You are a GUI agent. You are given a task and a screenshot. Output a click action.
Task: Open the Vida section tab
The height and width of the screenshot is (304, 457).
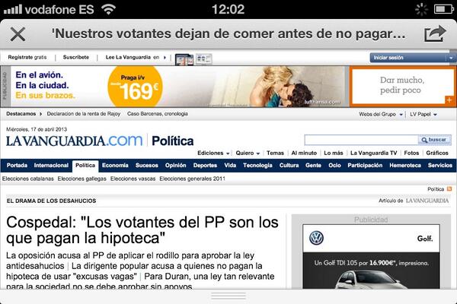click(230, 165)
